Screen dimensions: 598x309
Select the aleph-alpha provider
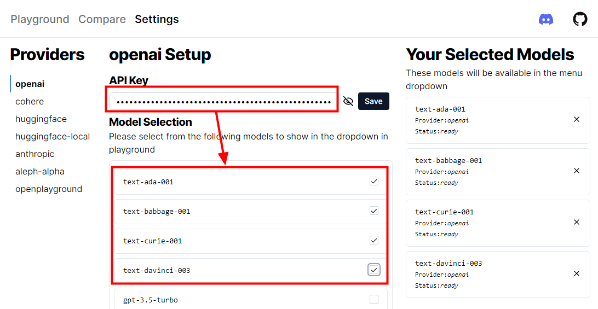pos(39,172)
